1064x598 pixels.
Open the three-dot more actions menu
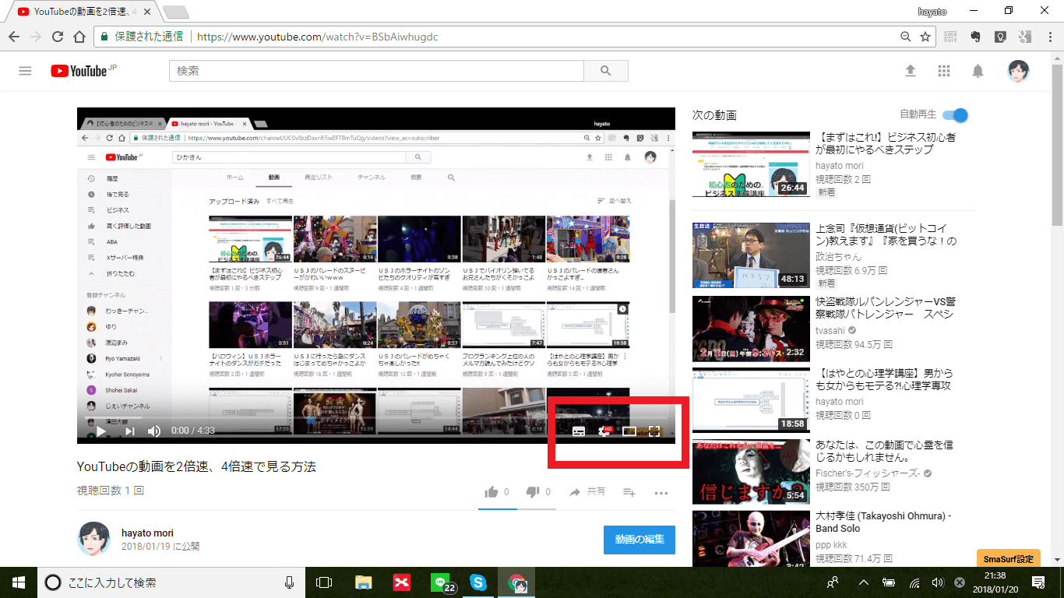[x=661, y=492]
